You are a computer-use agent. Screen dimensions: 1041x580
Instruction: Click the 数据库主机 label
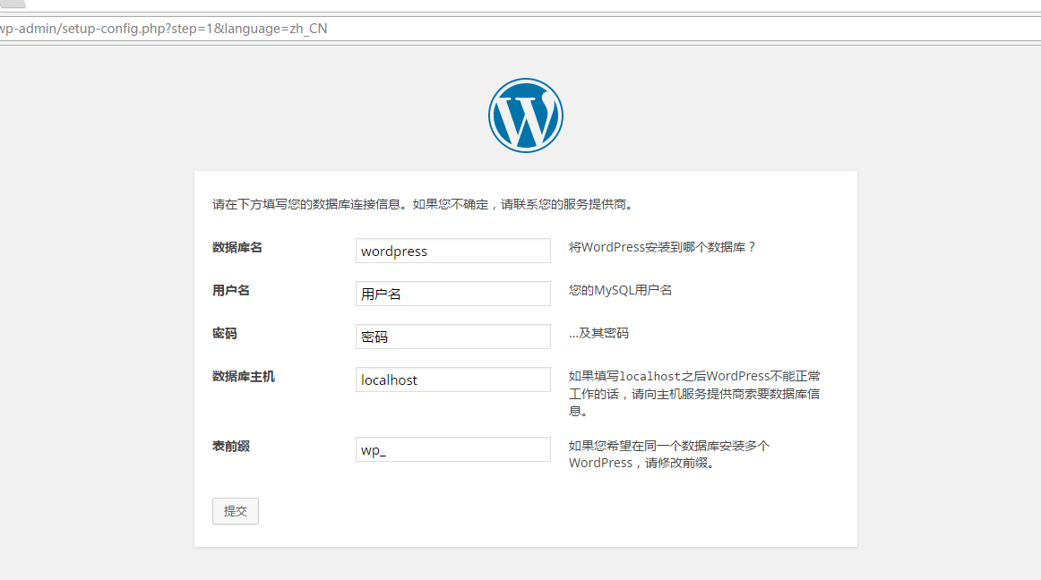pos(244,377)
